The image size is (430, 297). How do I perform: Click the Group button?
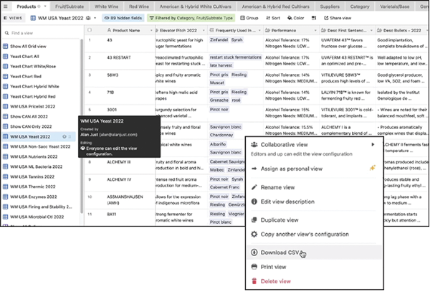[x=249, y=18]
